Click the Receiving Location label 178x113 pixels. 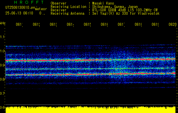tap(68, 7)
